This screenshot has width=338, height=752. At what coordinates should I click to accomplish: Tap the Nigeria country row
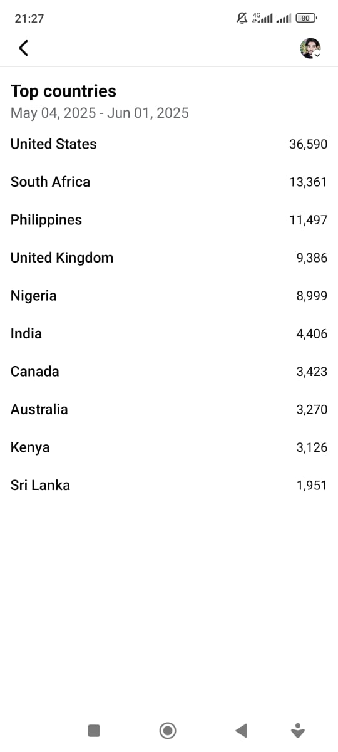pyautogui.click(x=169, y=296)
